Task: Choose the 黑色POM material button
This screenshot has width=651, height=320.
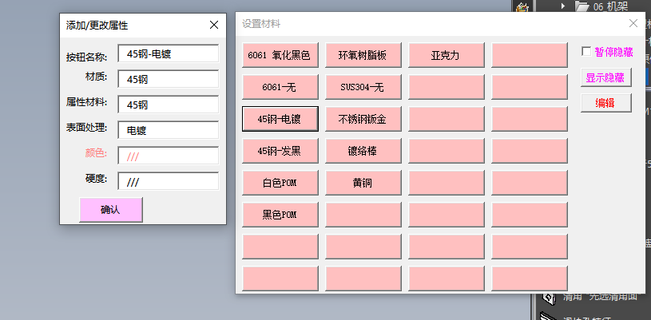Action: (280, 215)
